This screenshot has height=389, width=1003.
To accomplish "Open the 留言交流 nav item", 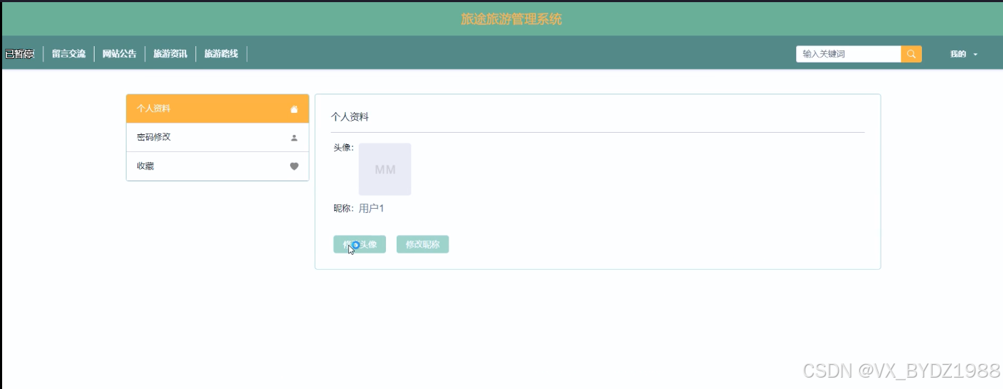I will 69,54.
